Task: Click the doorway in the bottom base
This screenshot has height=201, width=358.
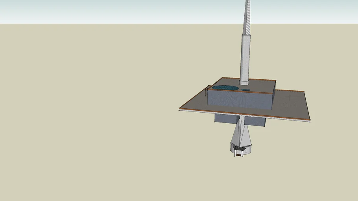Action: click(238, 153)
